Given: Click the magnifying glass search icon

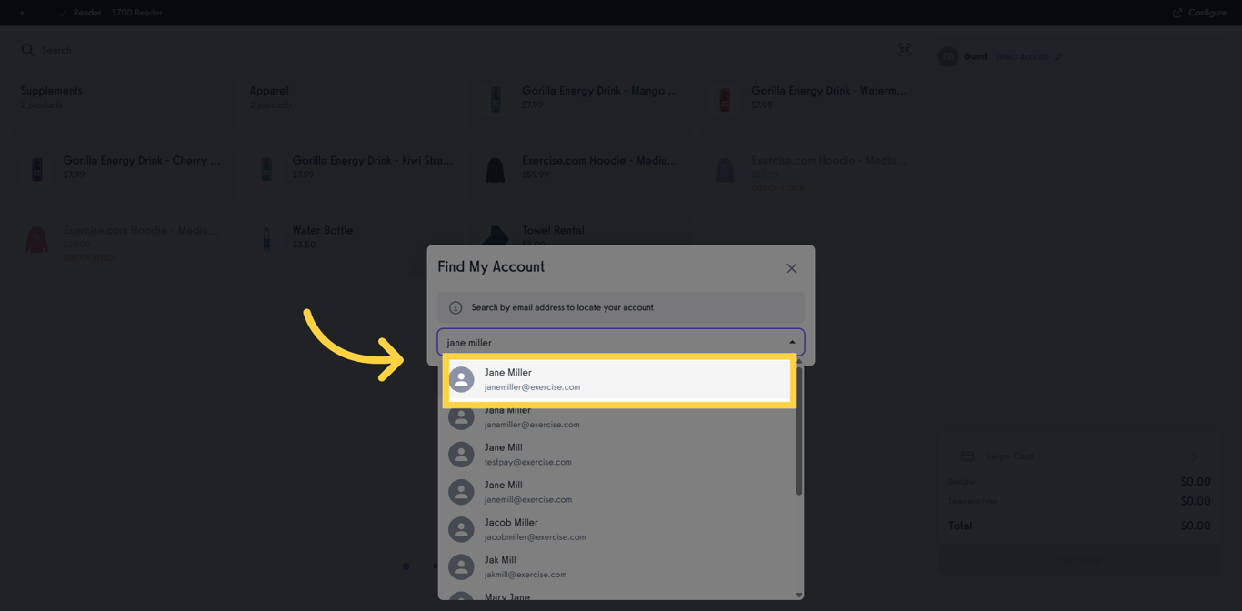Looking at the screenshot, I should (x=27, y=50).
